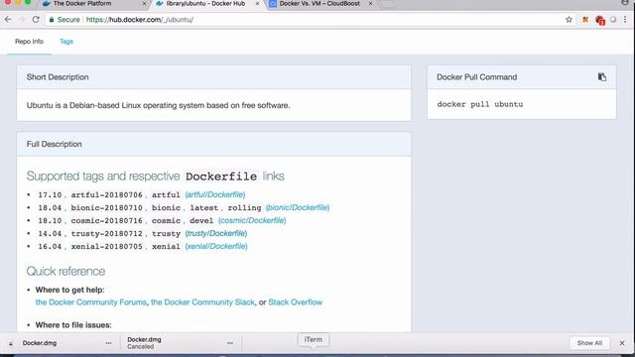Close the library/ubuntu Docker Hub tab
Viewport: 635px width, 357px height.
coord(257,4)
